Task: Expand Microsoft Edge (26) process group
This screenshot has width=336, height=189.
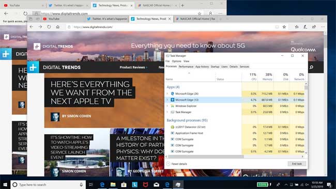Action: tap(167, 93)
